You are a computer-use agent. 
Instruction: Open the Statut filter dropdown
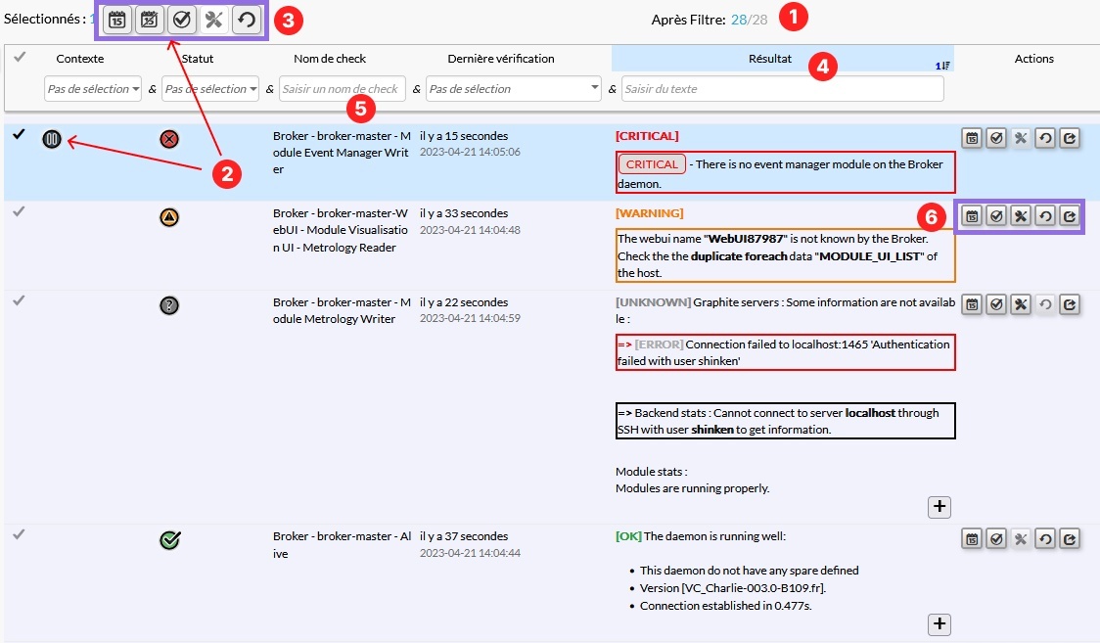[x=210, y=89]
